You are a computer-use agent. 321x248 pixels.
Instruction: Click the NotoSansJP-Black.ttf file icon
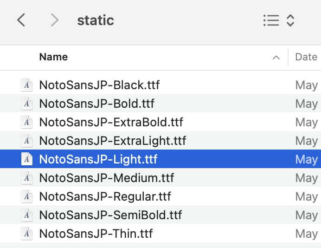(x=27, y=85)
